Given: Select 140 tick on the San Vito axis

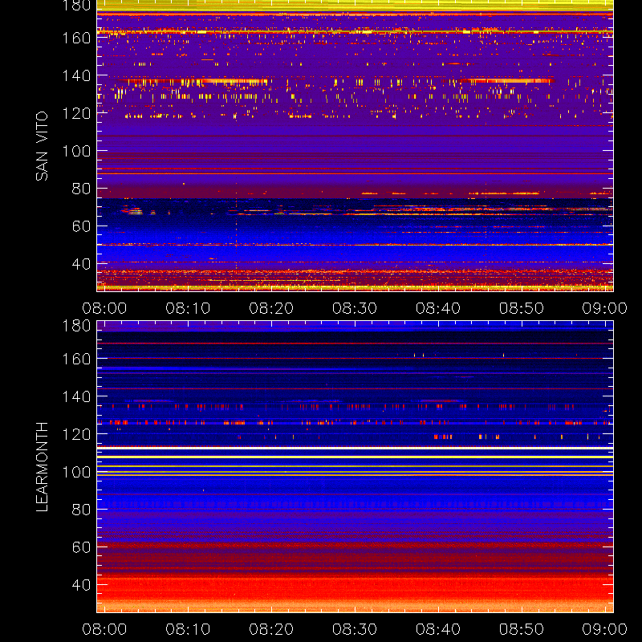Looking at the screenshot, I should point(76,75).
